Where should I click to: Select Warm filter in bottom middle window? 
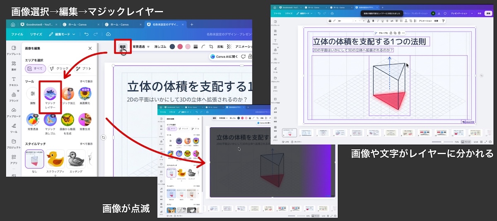181,194
